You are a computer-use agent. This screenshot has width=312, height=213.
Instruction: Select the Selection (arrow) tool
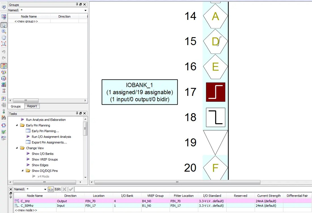[4, 25]
